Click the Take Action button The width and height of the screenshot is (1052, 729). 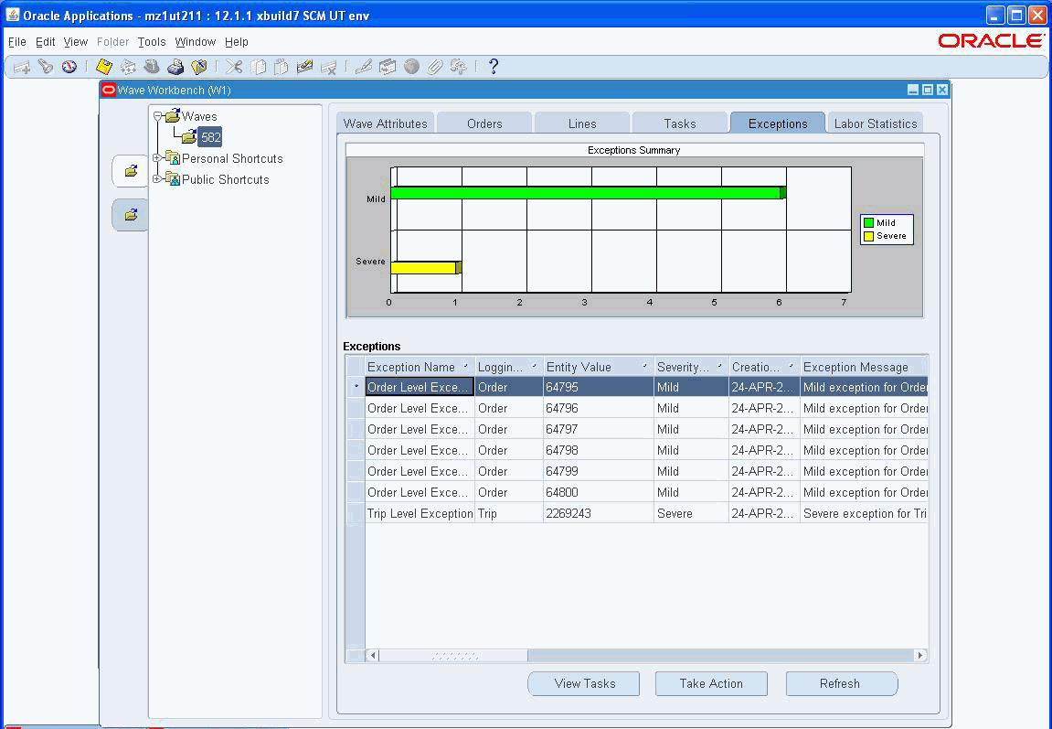point(711,683)
